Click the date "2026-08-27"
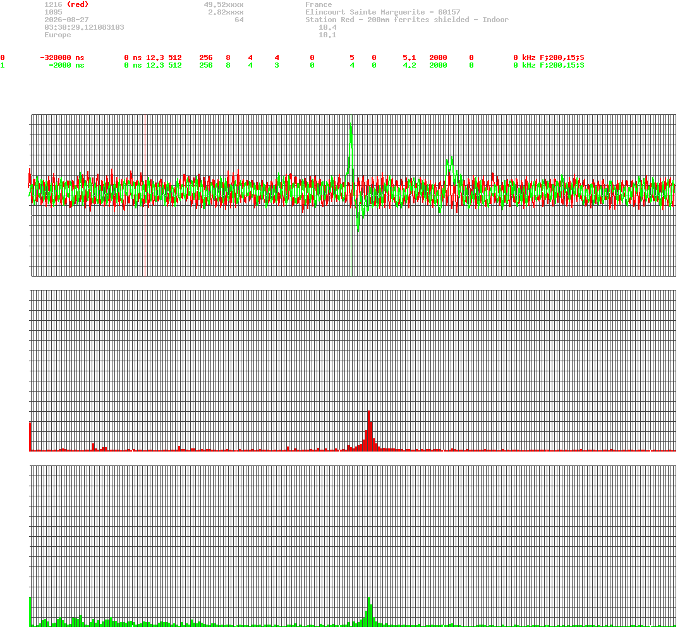The height and width of the screenshot is (641, 692). [66, 20]
